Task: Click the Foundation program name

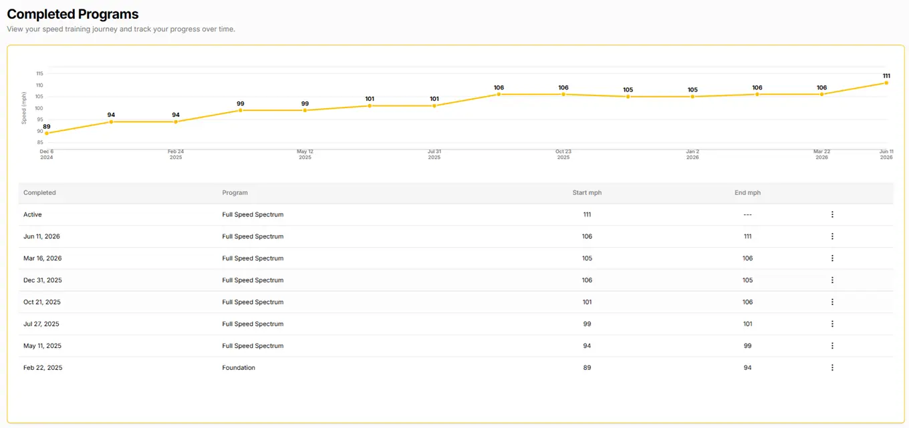Action: (239, 368)
